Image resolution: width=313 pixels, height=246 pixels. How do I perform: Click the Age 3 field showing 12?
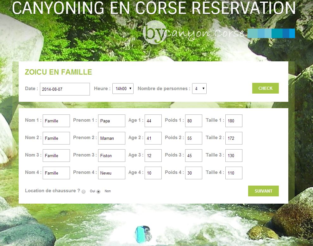click(153, 156)
